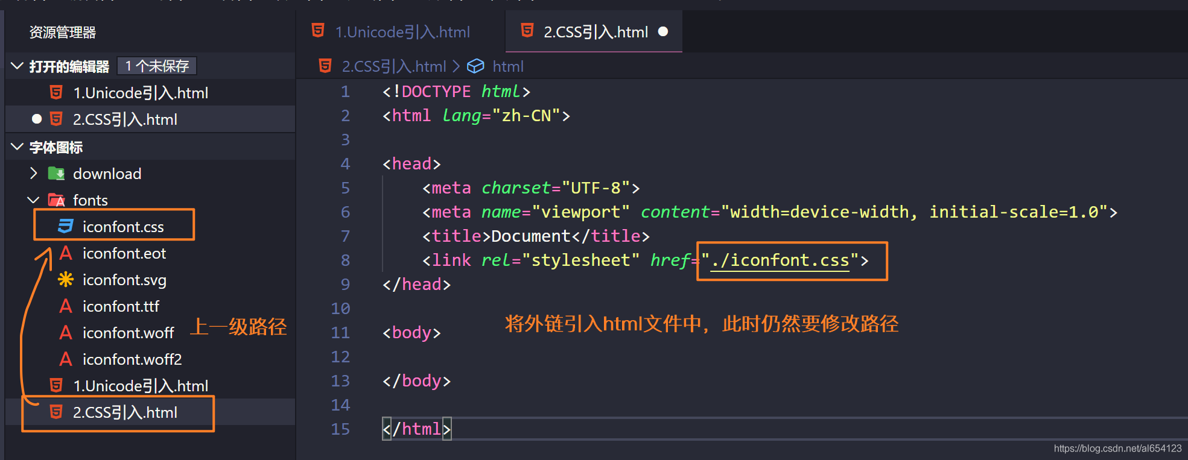This screenshot has height=460, width=1188.
Task: Click the cube icon in breadcrumb
Action: 476,66
